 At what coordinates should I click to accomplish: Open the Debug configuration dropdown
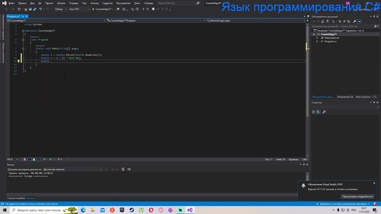pyautogui.click(x=61, y=10)
